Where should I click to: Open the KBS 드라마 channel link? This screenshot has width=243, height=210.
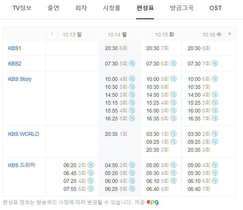pos(22,165)
